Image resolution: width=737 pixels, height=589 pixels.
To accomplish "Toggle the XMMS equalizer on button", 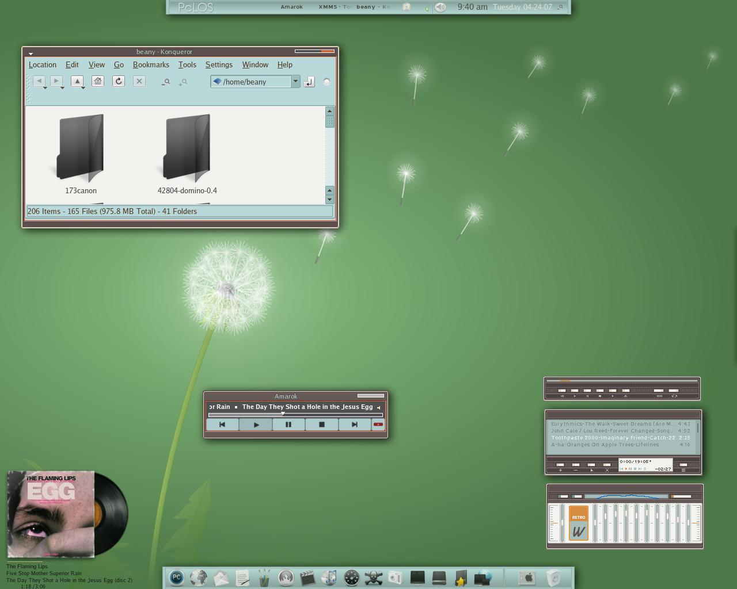I will click(x=564, y=496).
